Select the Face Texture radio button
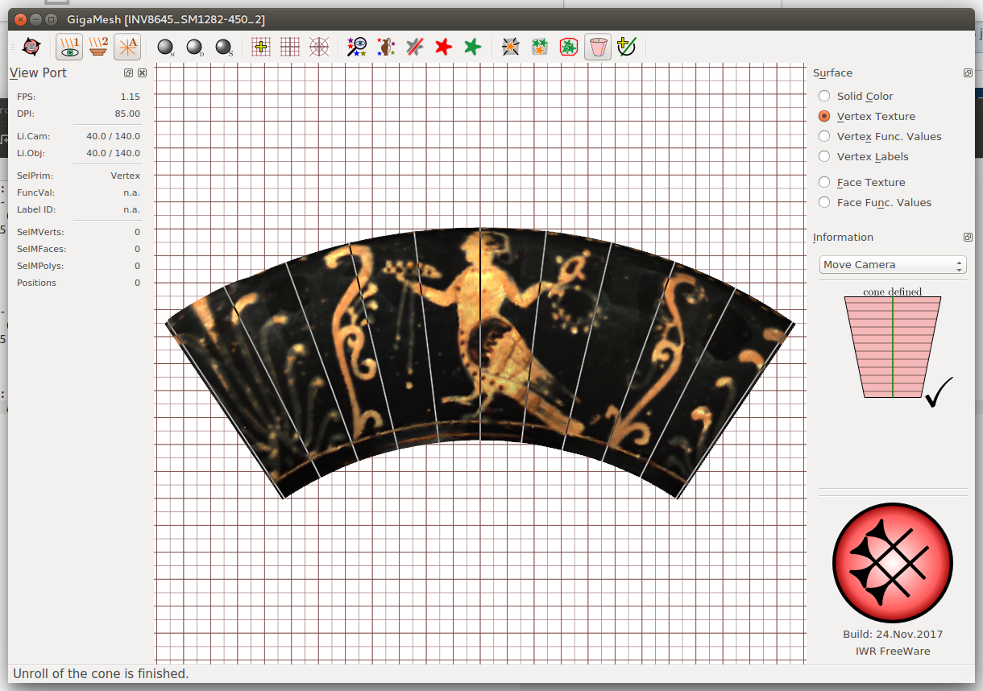The width and height of the screenshot is (983, 691). pyautogui.click(x=824, y=183)
